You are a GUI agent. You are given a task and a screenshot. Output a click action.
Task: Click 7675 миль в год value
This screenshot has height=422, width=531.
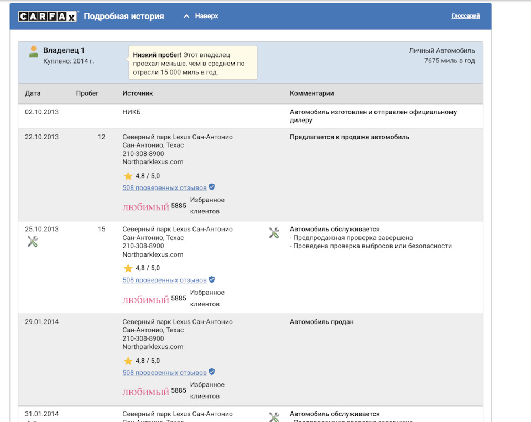coord(449,61)
